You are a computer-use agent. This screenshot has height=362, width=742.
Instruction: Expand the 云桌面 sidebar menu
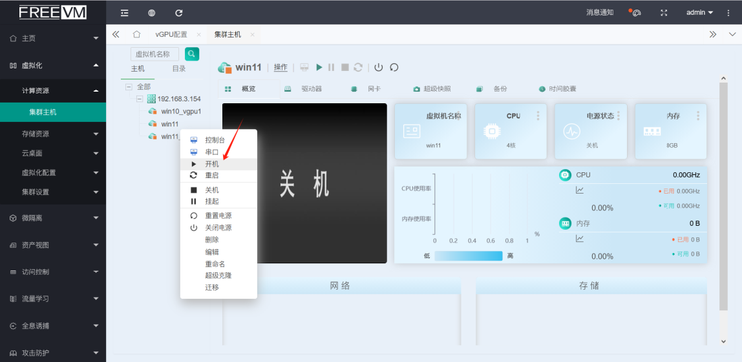(x=53, y=153)
